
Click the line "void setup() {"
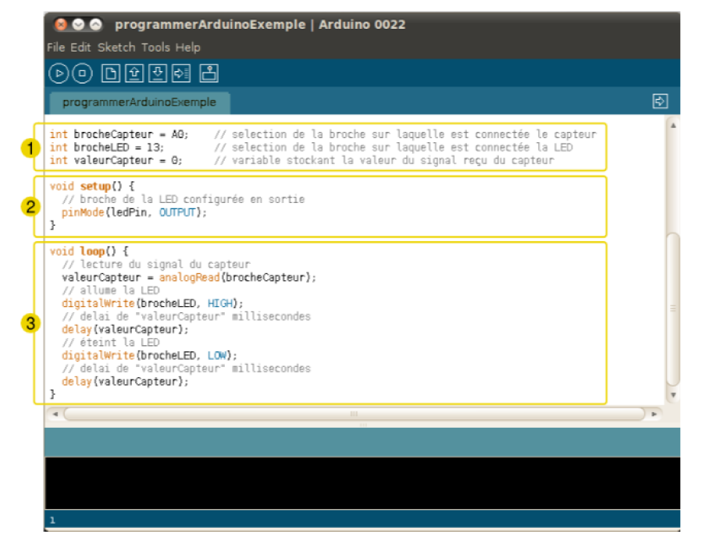click(x=92, y=186)
